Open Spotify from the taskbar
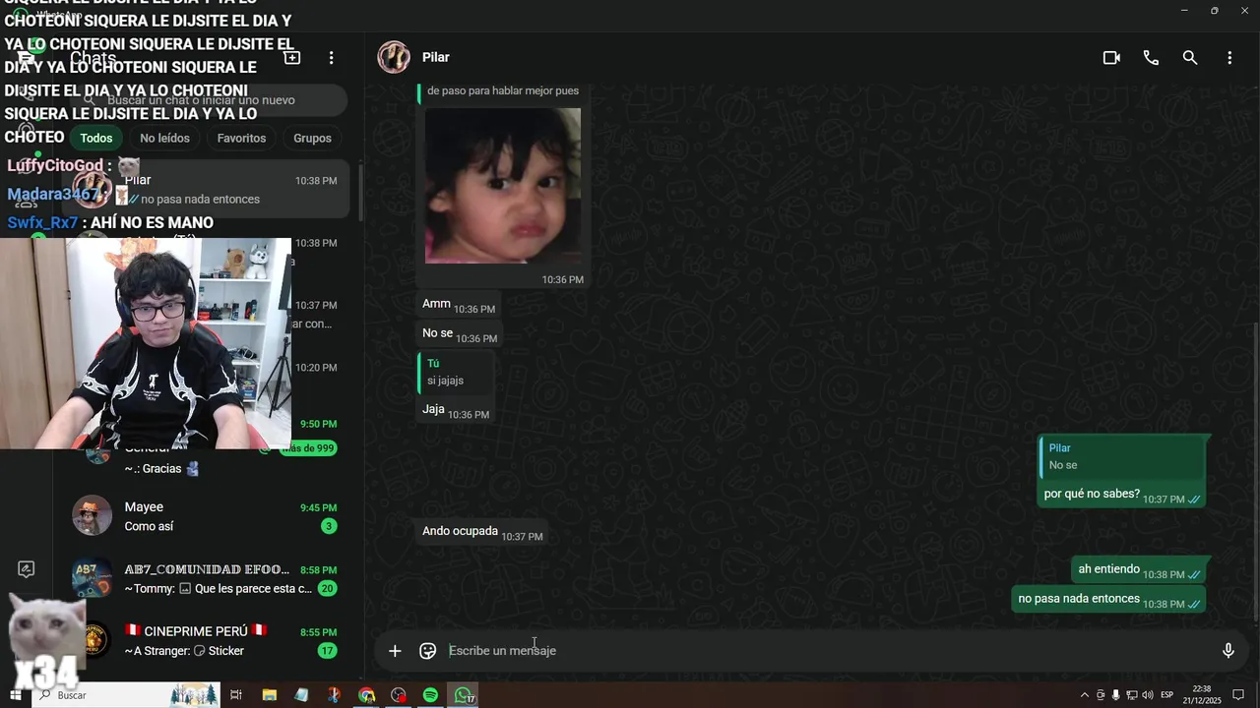Screen dimensions: 1260x708 pos(430,695)
